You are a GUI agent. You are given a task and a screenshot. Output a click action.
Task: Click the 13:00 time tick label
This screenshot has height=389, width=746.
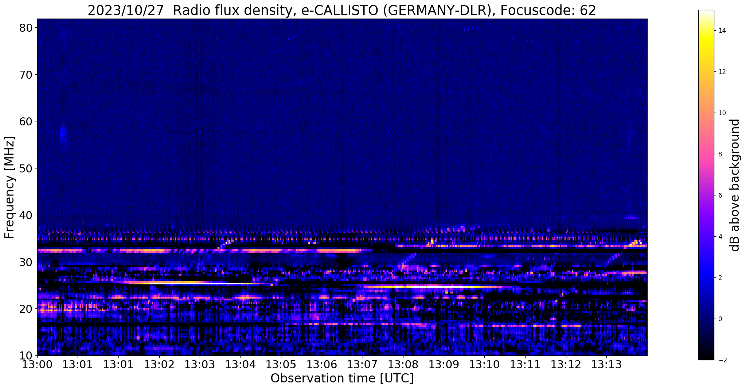pos(37,365)
